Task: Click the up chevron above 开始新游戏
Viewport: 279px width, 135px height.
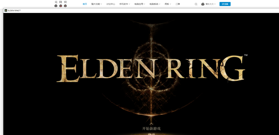Action: (x=151, y=124)
